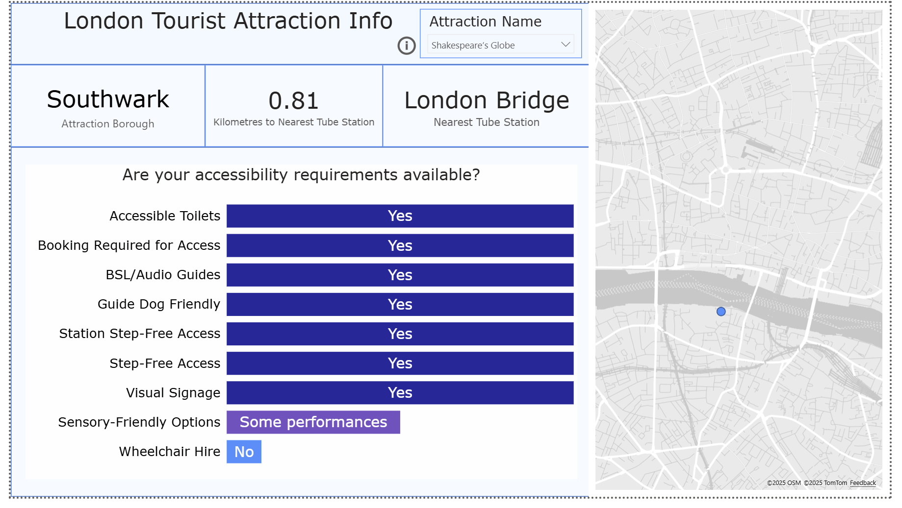Click the 0.81 Kilometres to Tube card
The width and height of the screenshot is (902, 508).
(x=294, y=106)
